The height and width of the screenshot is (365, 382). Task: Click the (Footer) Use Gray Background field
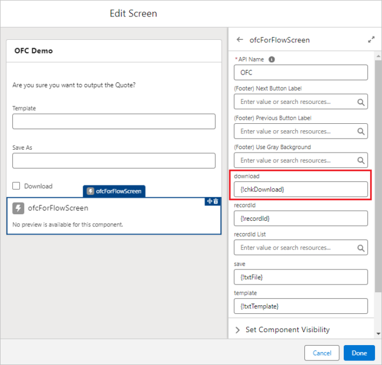click(301, 160)
